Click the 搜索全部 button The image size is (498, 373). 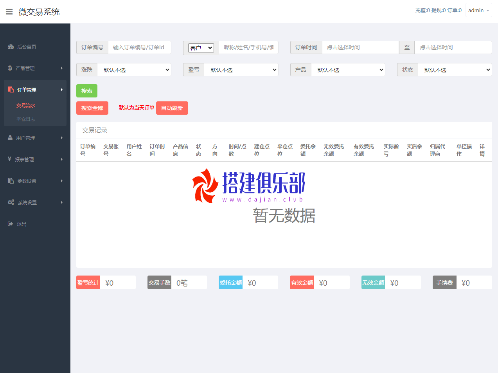(x=92, y=108)
